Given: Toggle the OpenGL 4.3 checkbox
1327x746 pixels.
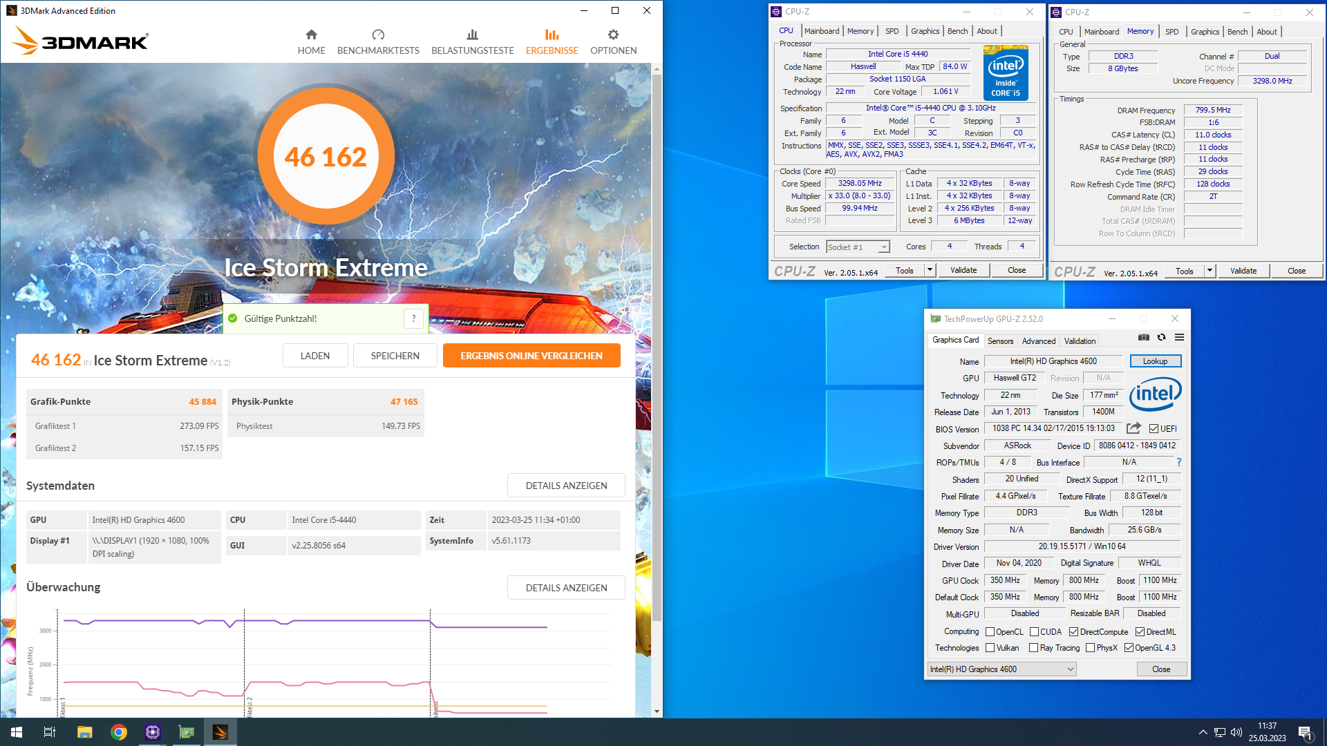Looking at the screenshot, I should (x=1129, y=648).
